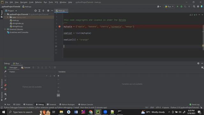Click the wrench Modify Run Configuration icon
Image resolution: width=204 pixels, height=115 pixels.
[x=5, y=72]
